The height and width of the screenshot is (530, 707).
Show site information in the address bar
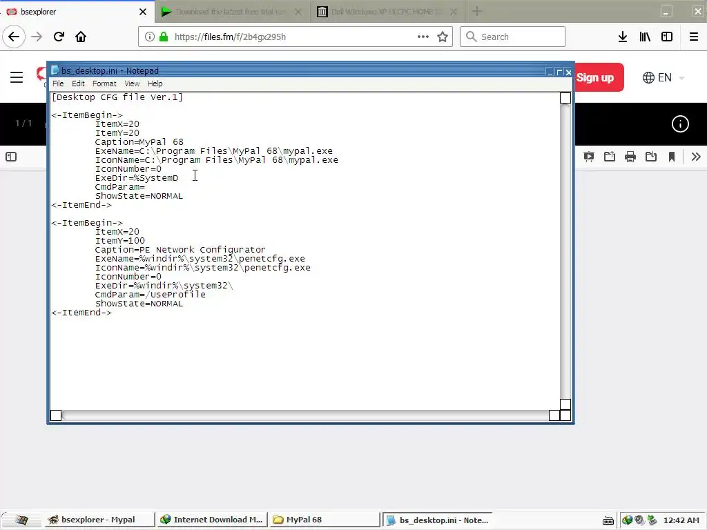click(x=150, y=37)
